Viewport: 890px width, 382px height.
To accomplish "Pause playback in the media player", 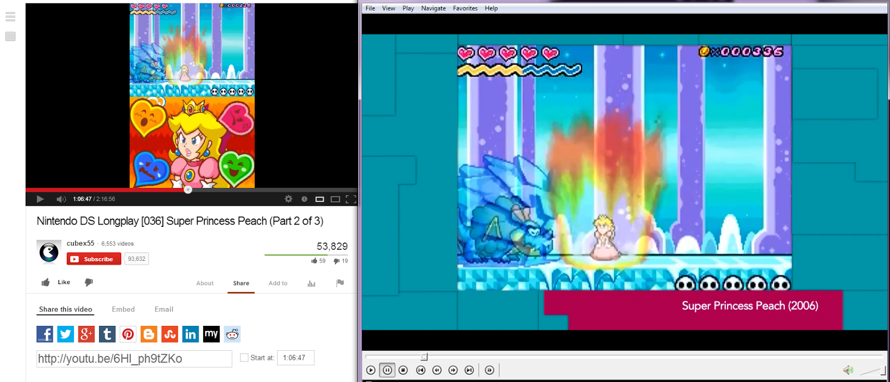I will click(387, 370).
